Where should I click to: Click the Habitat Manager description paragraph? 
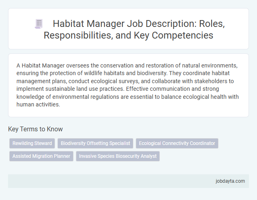tap(128, 85)
